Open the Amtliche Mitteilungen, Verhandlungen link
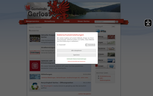The height and width of the screenshot is (96, 153). [65, 78]
